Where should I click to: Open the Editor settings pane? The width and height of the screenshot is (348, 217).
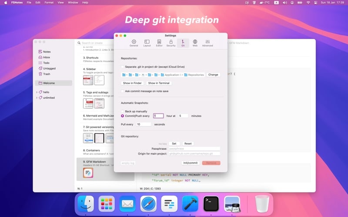pyautogui.click(x=159, y=43)
